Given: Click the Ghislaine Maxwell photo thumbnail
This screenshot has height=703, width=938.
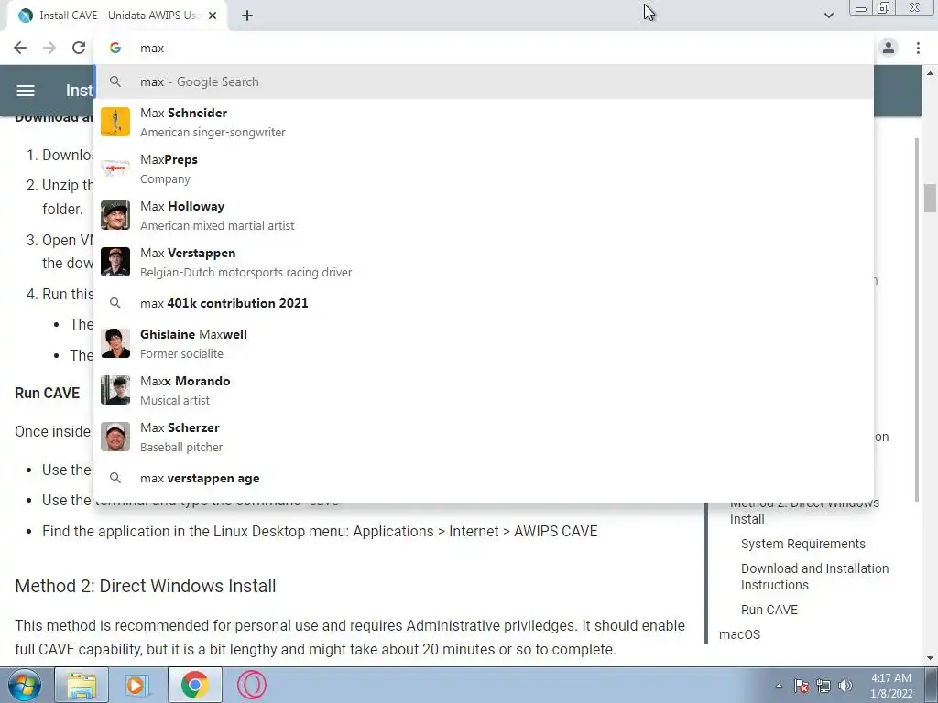Looking at the screenshot, I should click(x=115, y=343).
